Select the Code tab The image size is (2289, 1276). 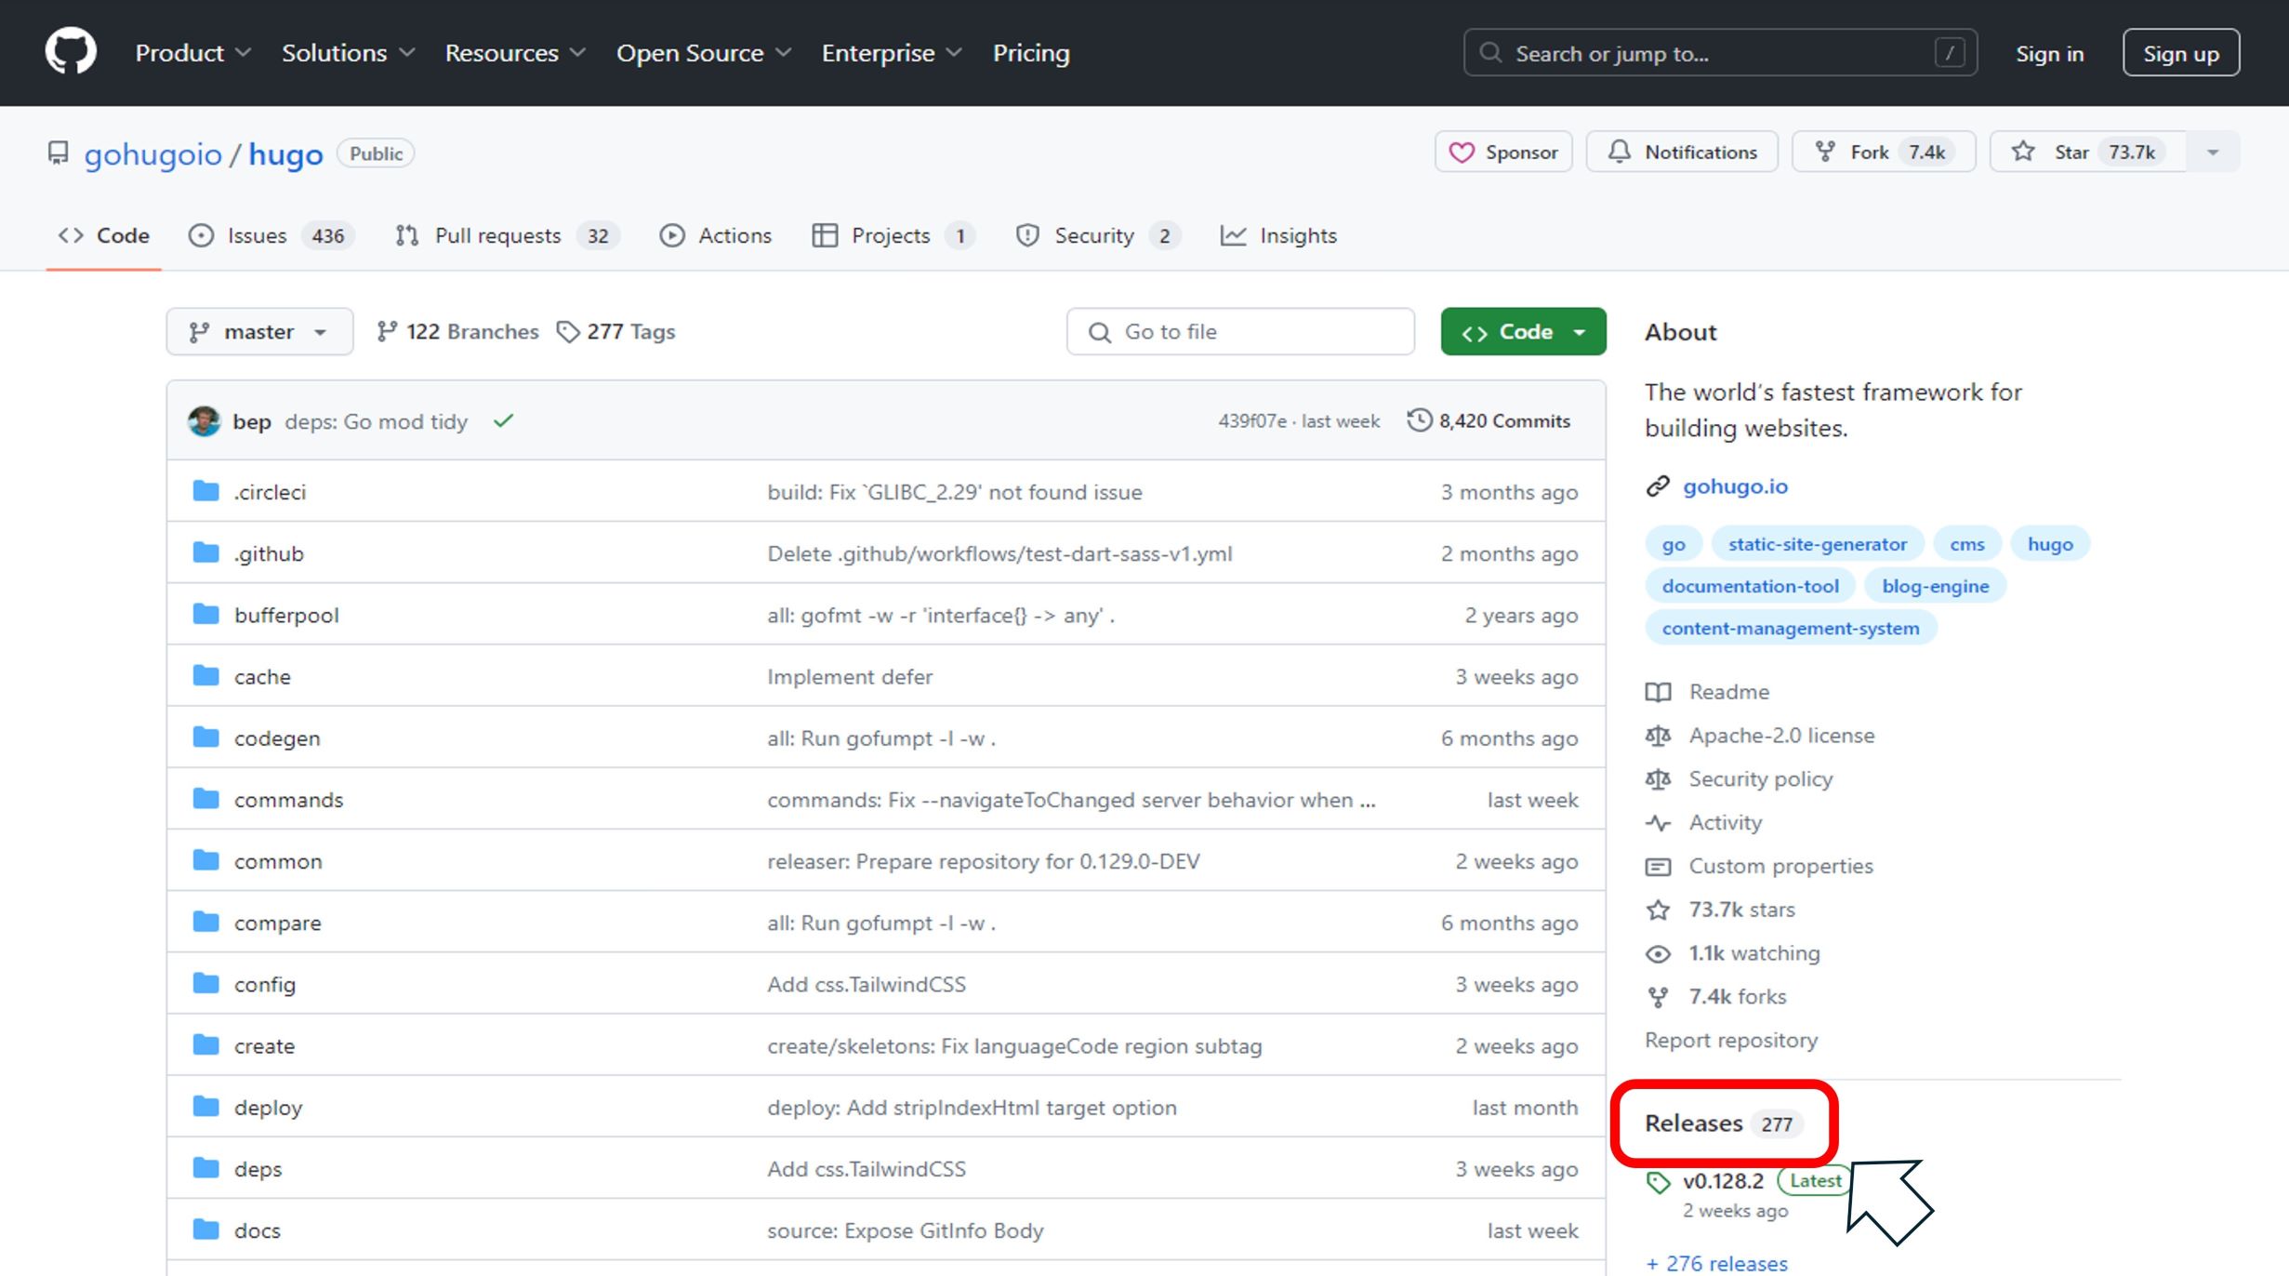(104, 236)
